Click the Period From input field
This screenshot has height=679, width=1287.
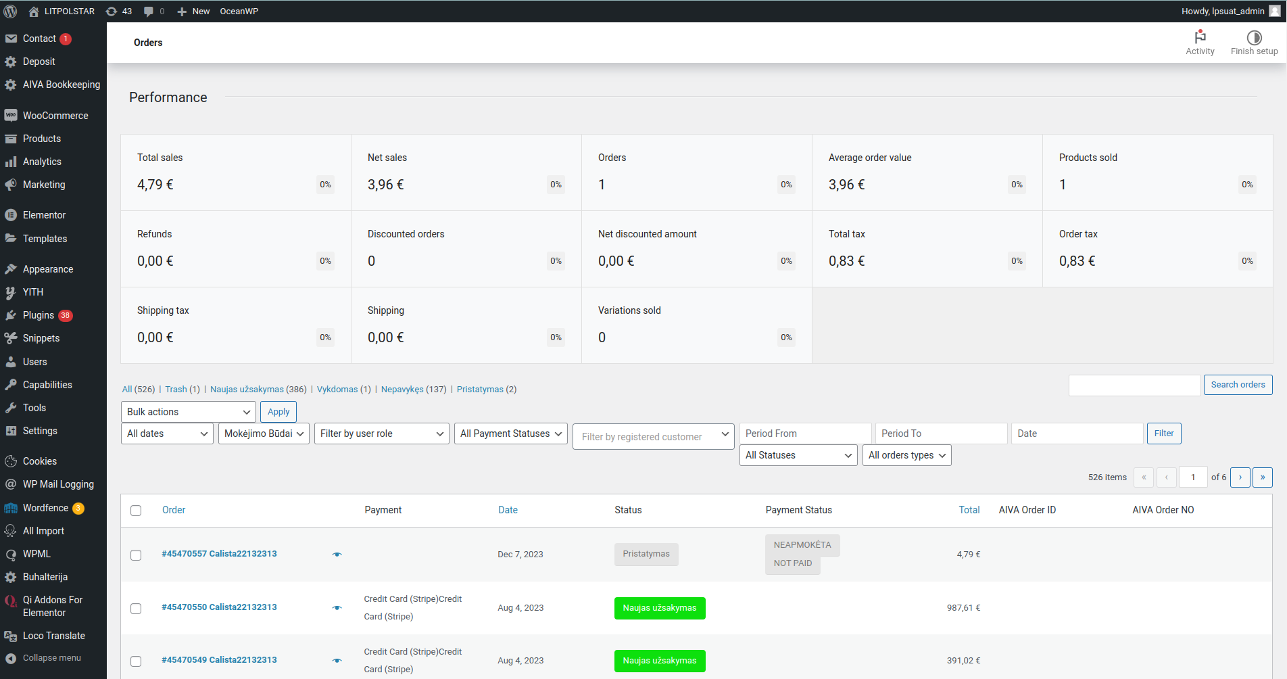pos(805,434)
